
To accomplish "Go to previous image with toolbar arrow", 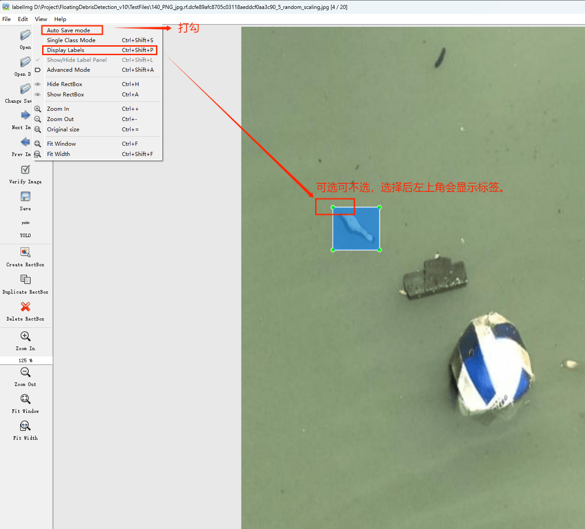I will (26, 142).
